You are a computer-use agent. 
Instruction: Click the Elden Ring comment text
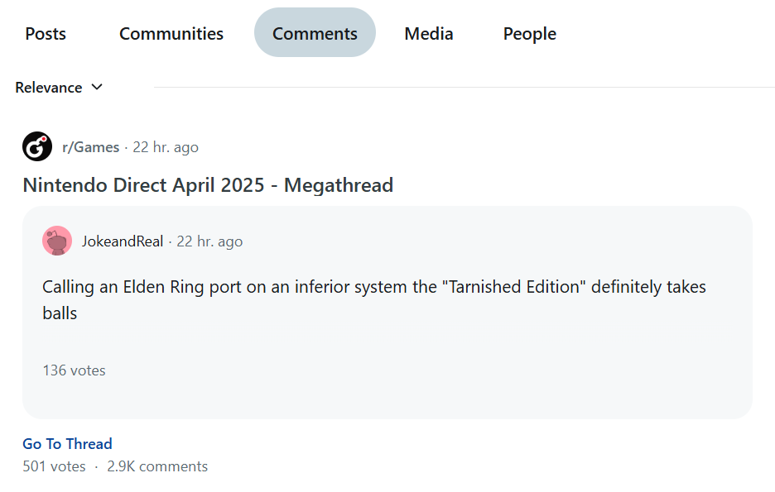(373, 288)
